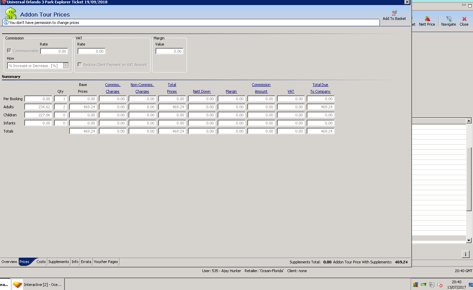Click the Totals Base Prices field
The image size is (473, 290).
(83, 131)
